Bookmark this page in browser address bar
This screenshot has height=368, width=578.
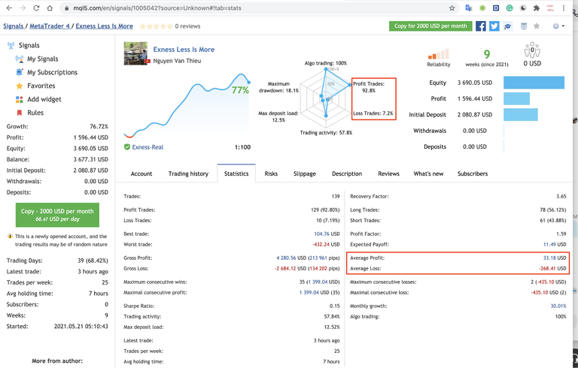452,8
